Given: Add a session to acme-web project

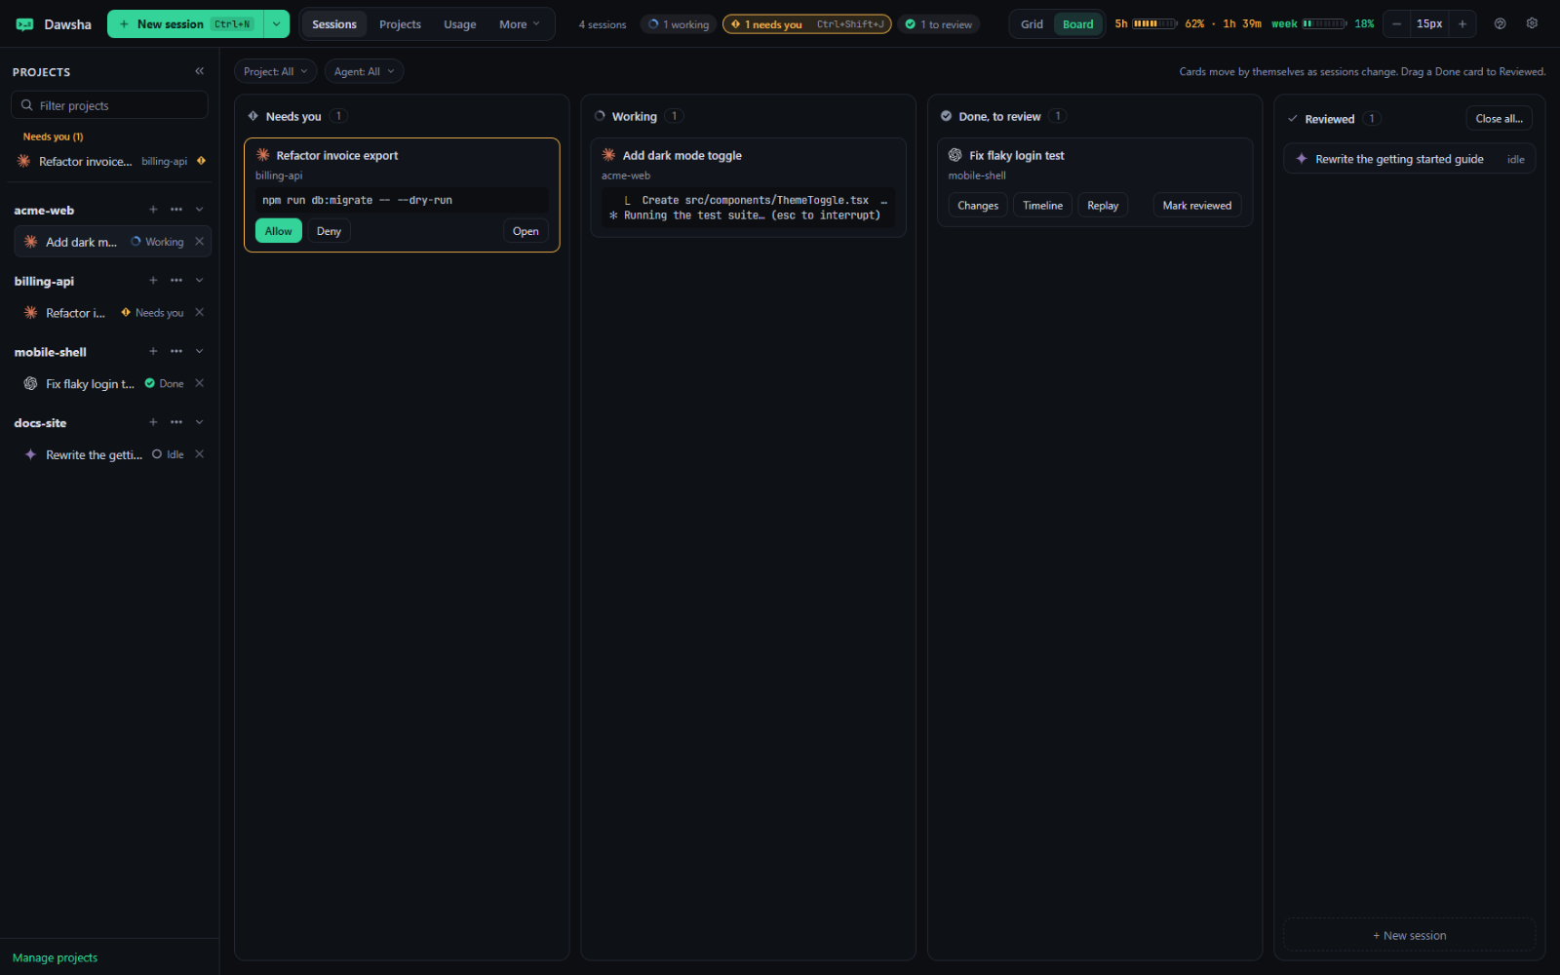Looking at the screenshot, I should [x=153, y=210].
